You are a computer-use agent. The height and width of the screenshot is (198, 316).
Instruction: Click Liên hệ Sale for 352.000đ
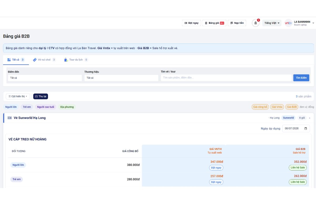pos(298,168)
